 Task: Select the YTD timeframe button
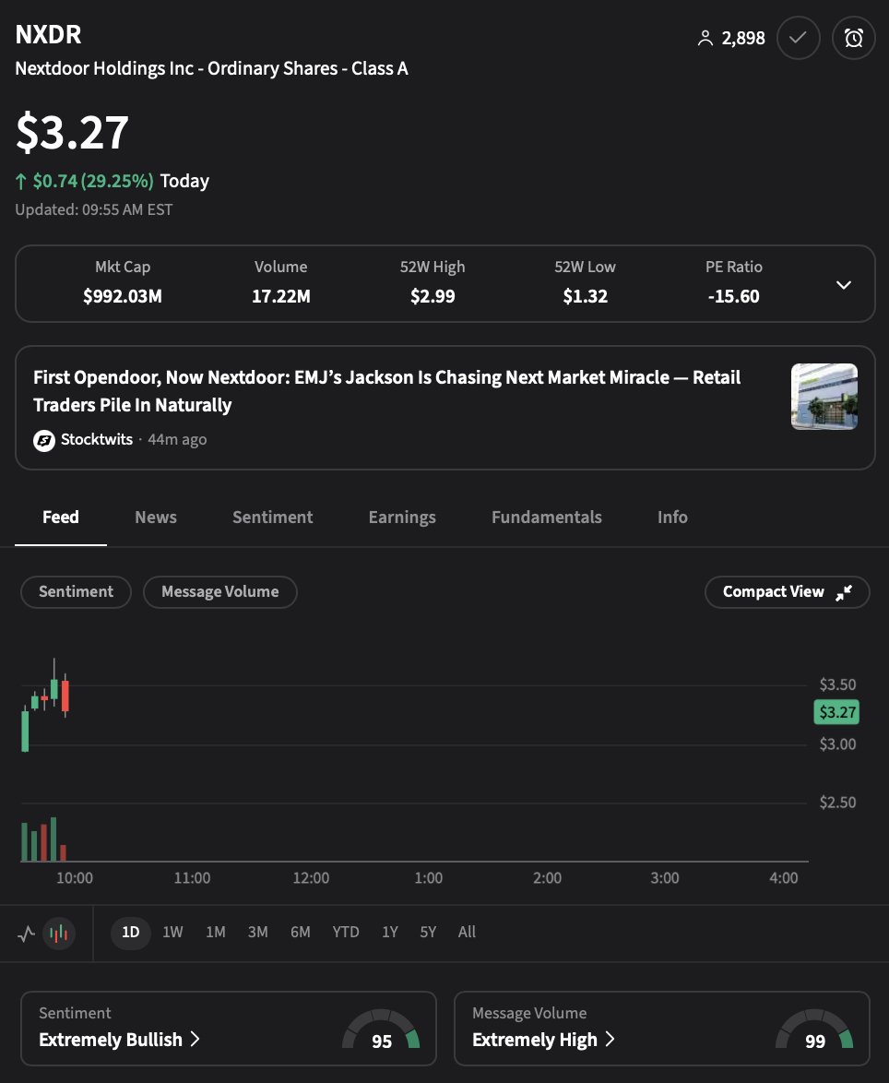click(346, 932)
